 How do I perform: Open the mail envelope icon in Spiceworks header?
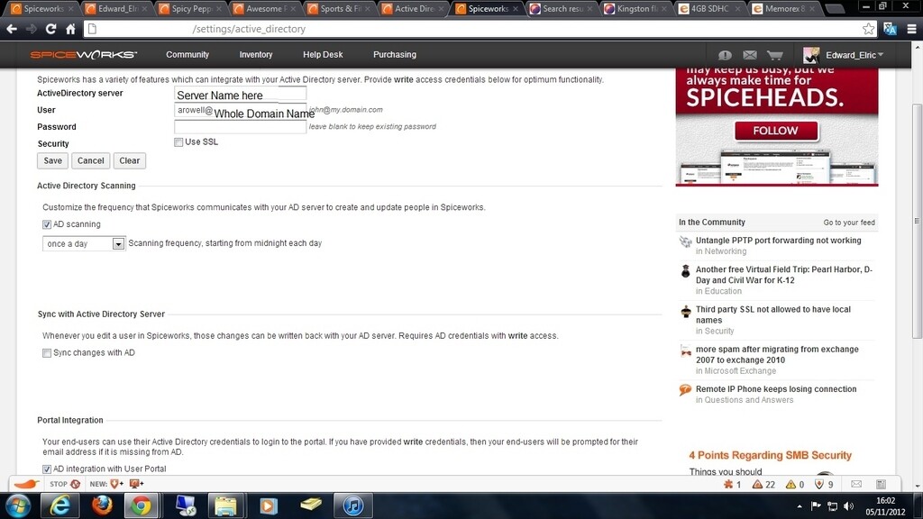(751, 54)
